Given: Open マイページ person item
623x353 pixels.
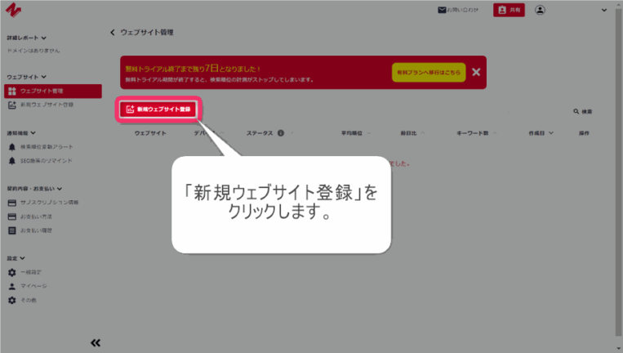Looking at the screenshot, I should pyautogui.click(x=28, y=286).
